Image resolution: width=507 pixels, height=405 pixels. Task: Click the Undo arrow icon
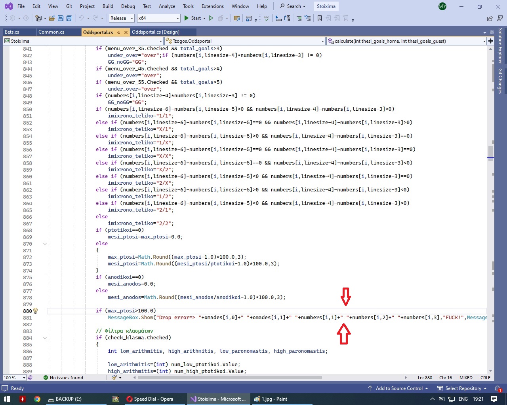pos(81,18)
